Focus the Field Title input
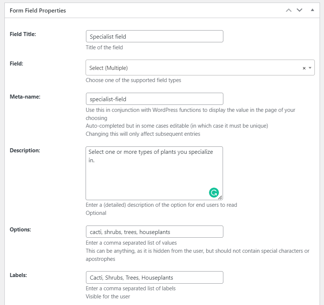The image size is (324, 305). click(154, 36)
